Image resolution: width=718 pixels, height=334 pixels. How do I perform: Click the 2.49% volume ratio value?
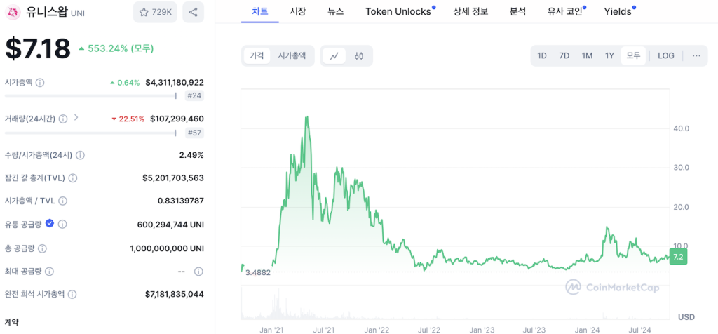click(191, 155)
